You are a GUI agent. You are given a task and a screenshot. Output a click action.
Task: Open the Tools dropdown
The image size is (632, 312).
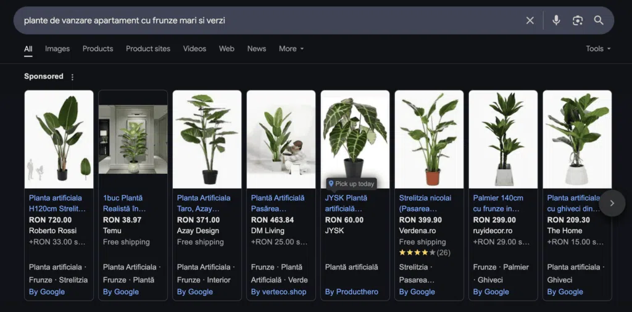pyautogui.click(x=599, y=49)
